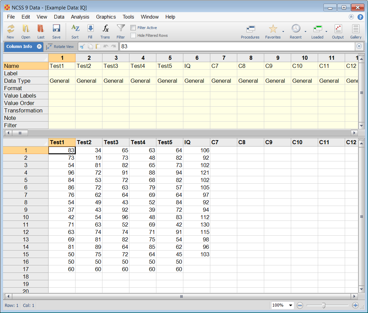368x313 pixels.
Task: Select the IQ cell with value 130
Action: point(196,225)
